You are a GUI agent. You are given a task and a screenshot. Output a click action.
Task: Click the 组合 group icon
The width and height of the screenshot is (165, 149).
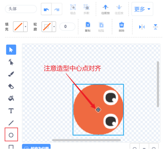pos(73,9)
